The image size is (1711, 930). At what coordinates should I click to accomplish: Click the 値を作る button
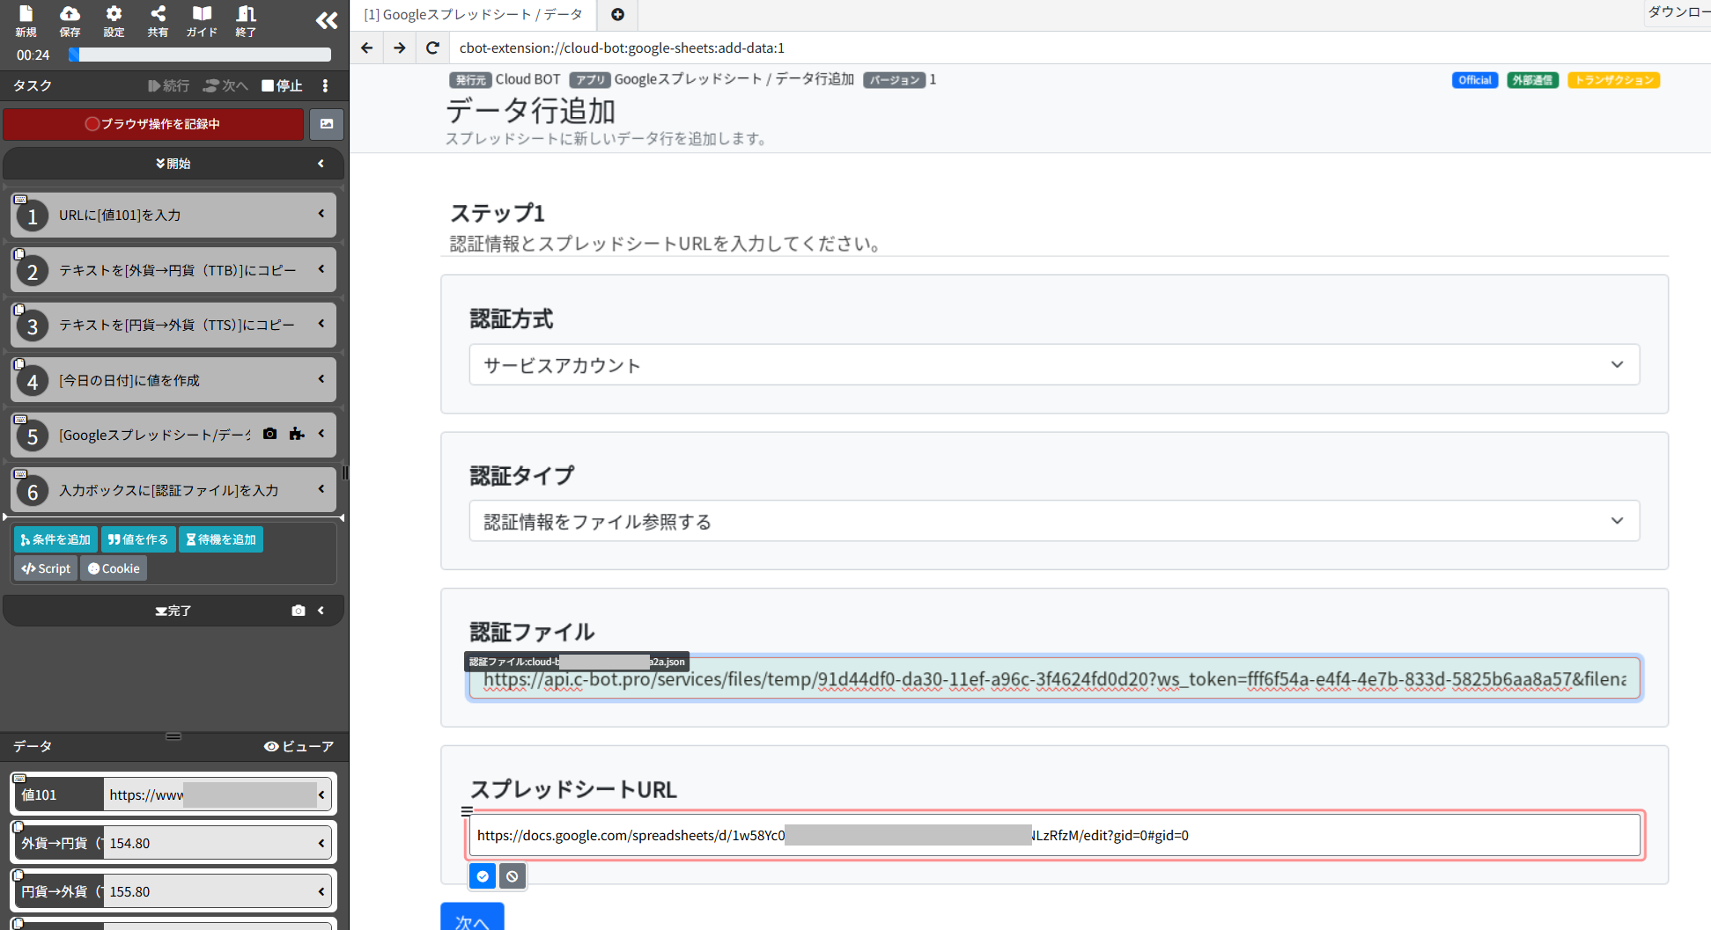tap(138, 538)
